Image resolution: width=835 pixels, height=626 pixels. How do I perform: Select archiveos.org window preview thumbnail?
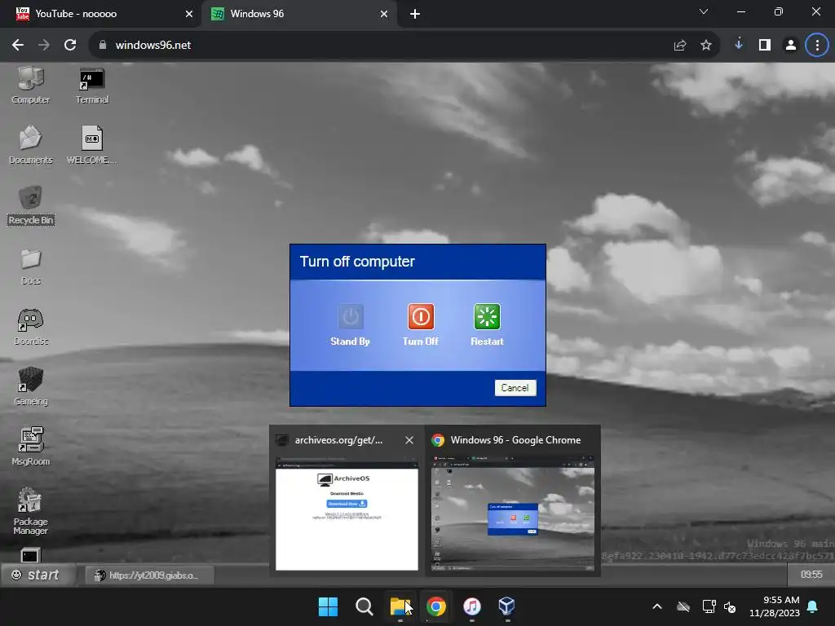(347, 514)
